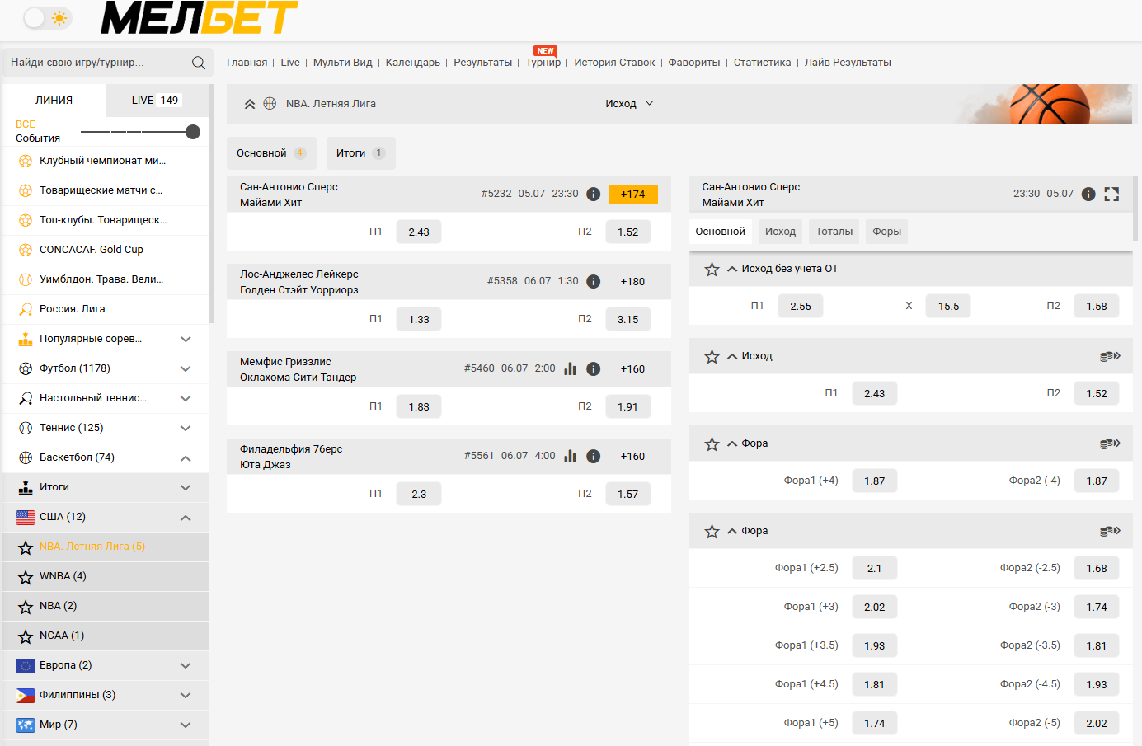The image size is (1142, 746).
Task: Select Фора1 (+3.5) odds 1.93
Action: 875,645
